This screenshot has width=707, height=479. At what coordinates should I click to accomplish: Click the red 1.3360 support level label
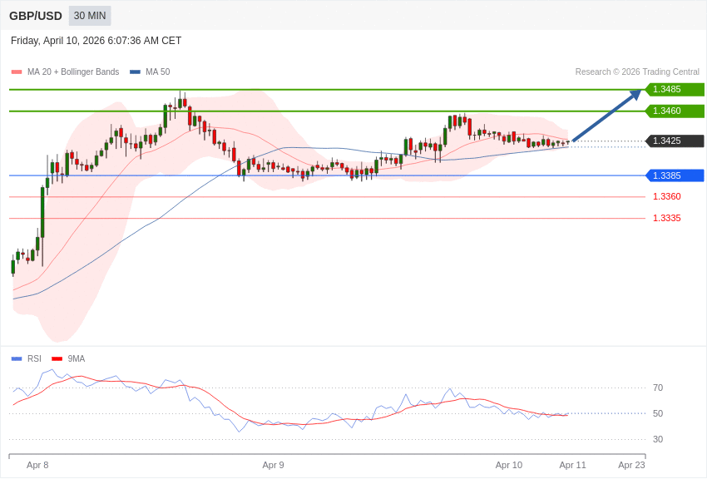666,197
